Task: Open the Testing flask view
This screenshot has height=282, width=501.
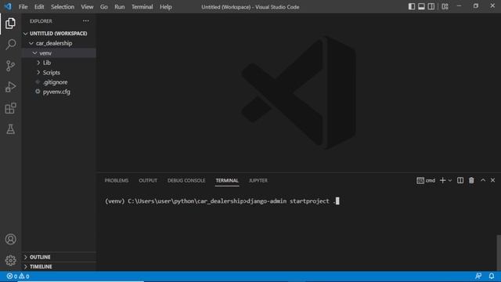Action: coord(10,129)
